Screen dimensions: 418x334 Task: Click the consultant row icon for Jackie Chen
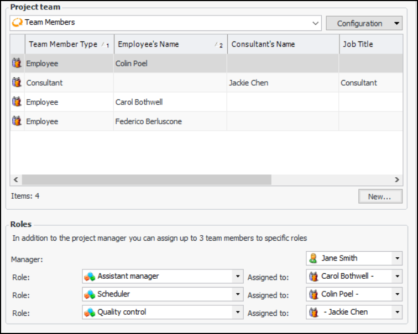[17, 83]
